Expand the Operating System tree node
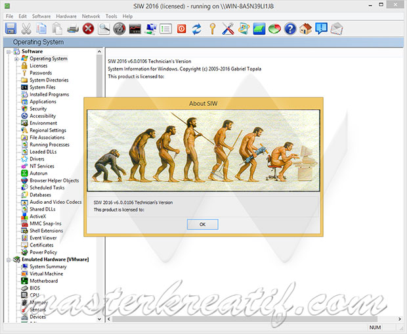Viewport: 407px width, 334px height. pyautogui.click(x=16, y=59)
